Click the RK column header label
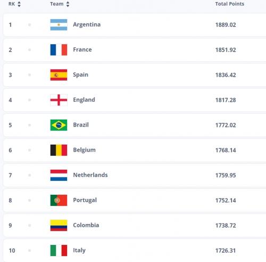Screen dimensions: 266x262 [x=12, y=4]
